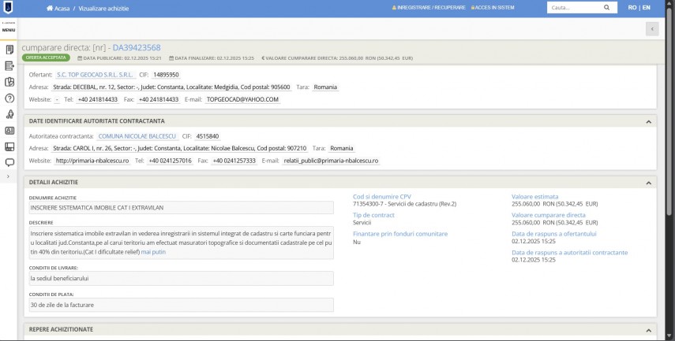Click the AI labeled sidebar icon
Viewport: 675px width, 341px height.
[x=9, y=131]
